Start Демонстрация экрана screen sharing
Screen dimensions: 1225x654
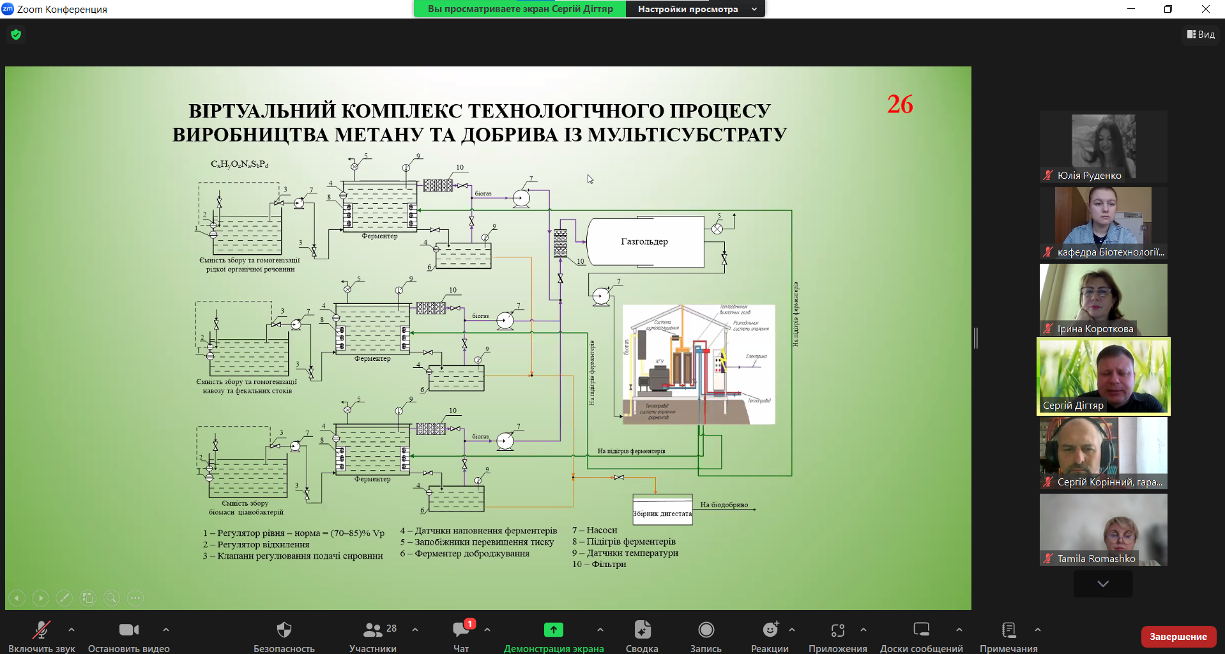point(554,636)
